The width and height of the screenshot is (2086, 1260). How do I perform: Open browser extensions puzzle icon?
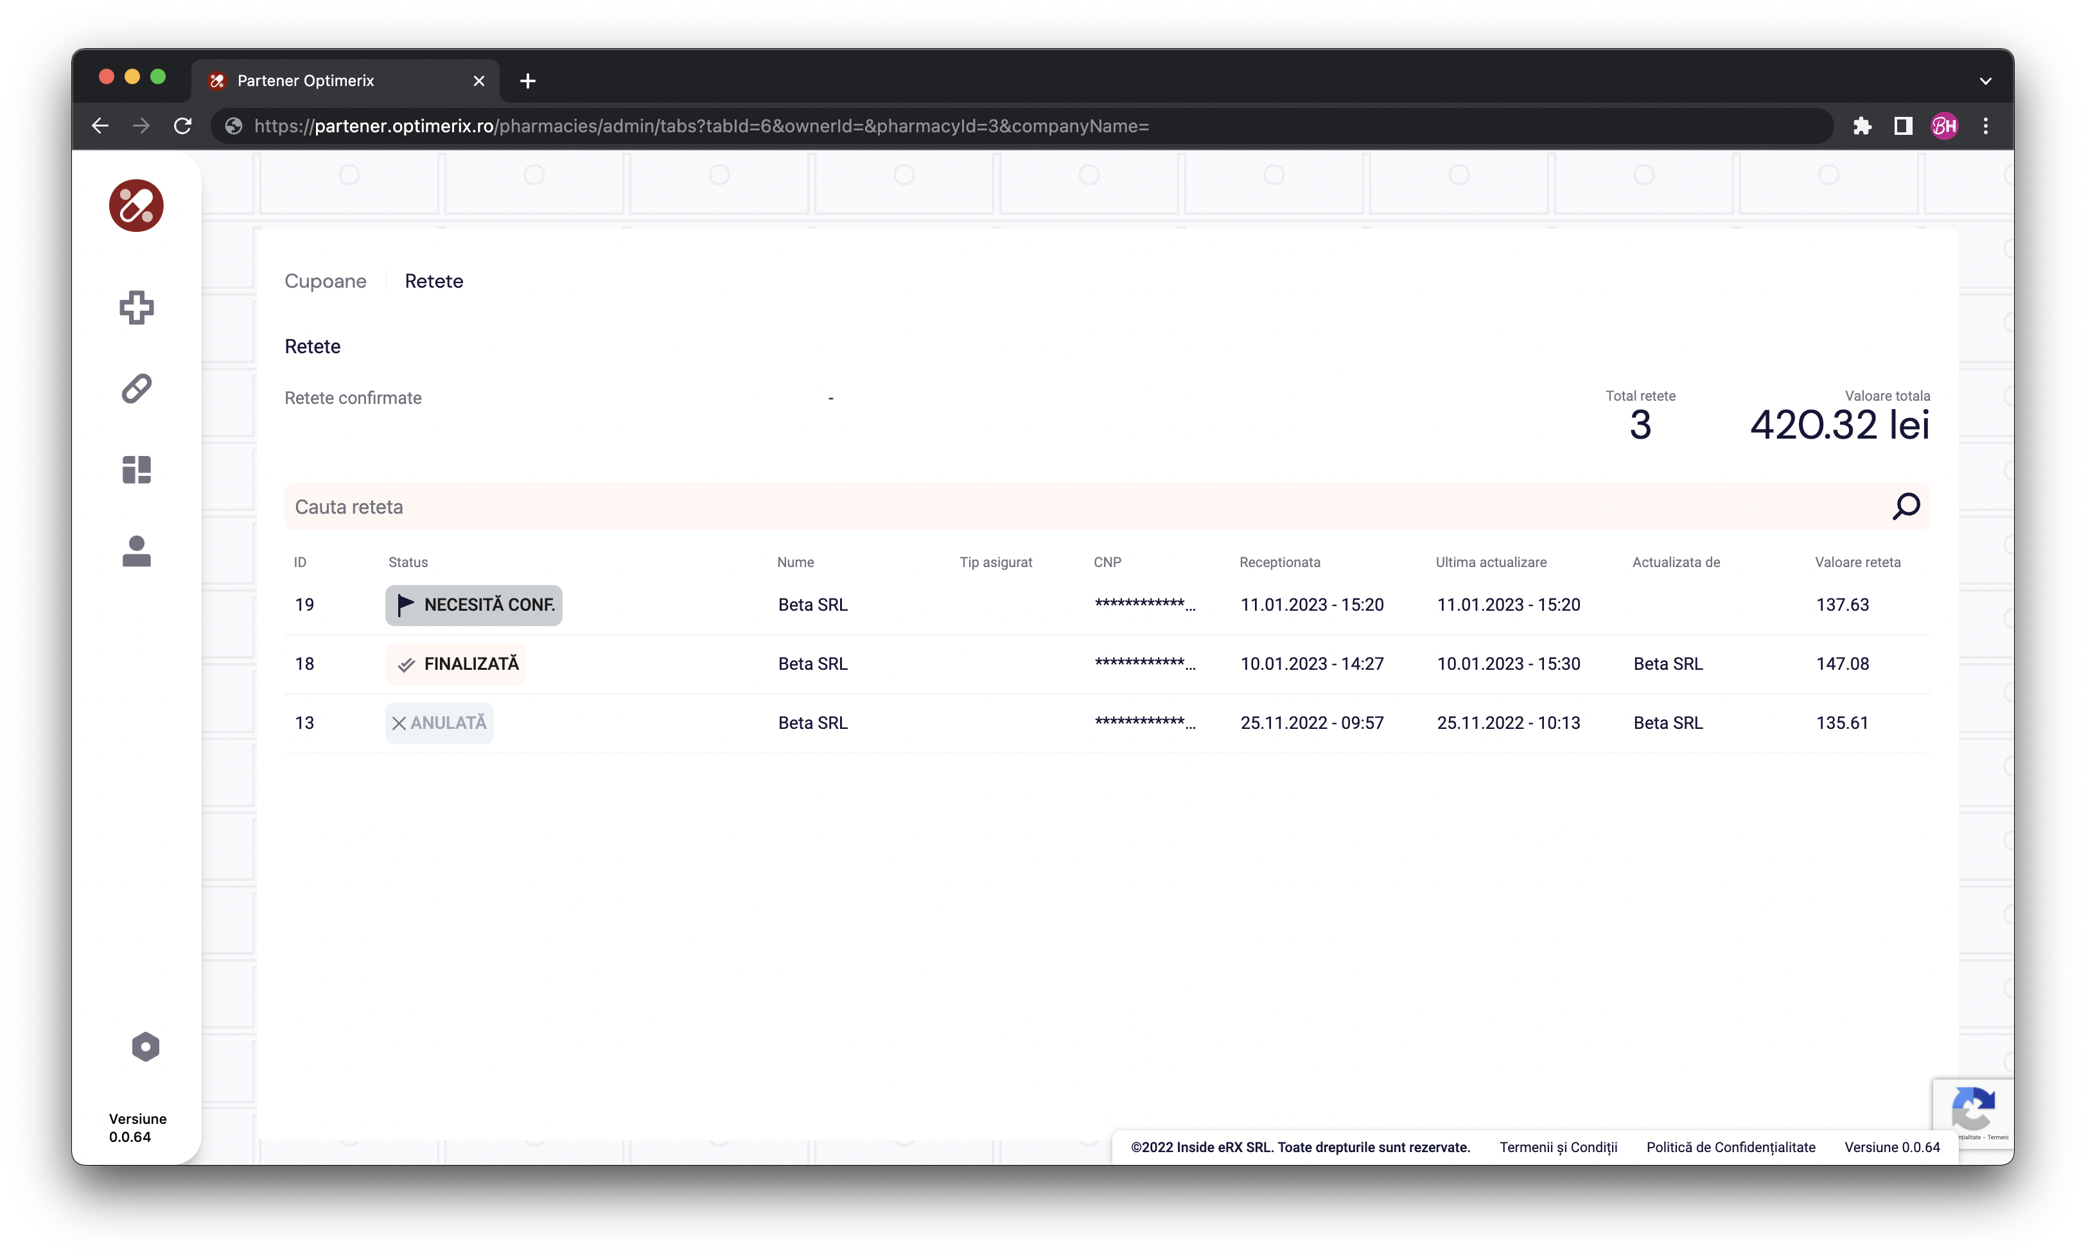[1862, 126]
